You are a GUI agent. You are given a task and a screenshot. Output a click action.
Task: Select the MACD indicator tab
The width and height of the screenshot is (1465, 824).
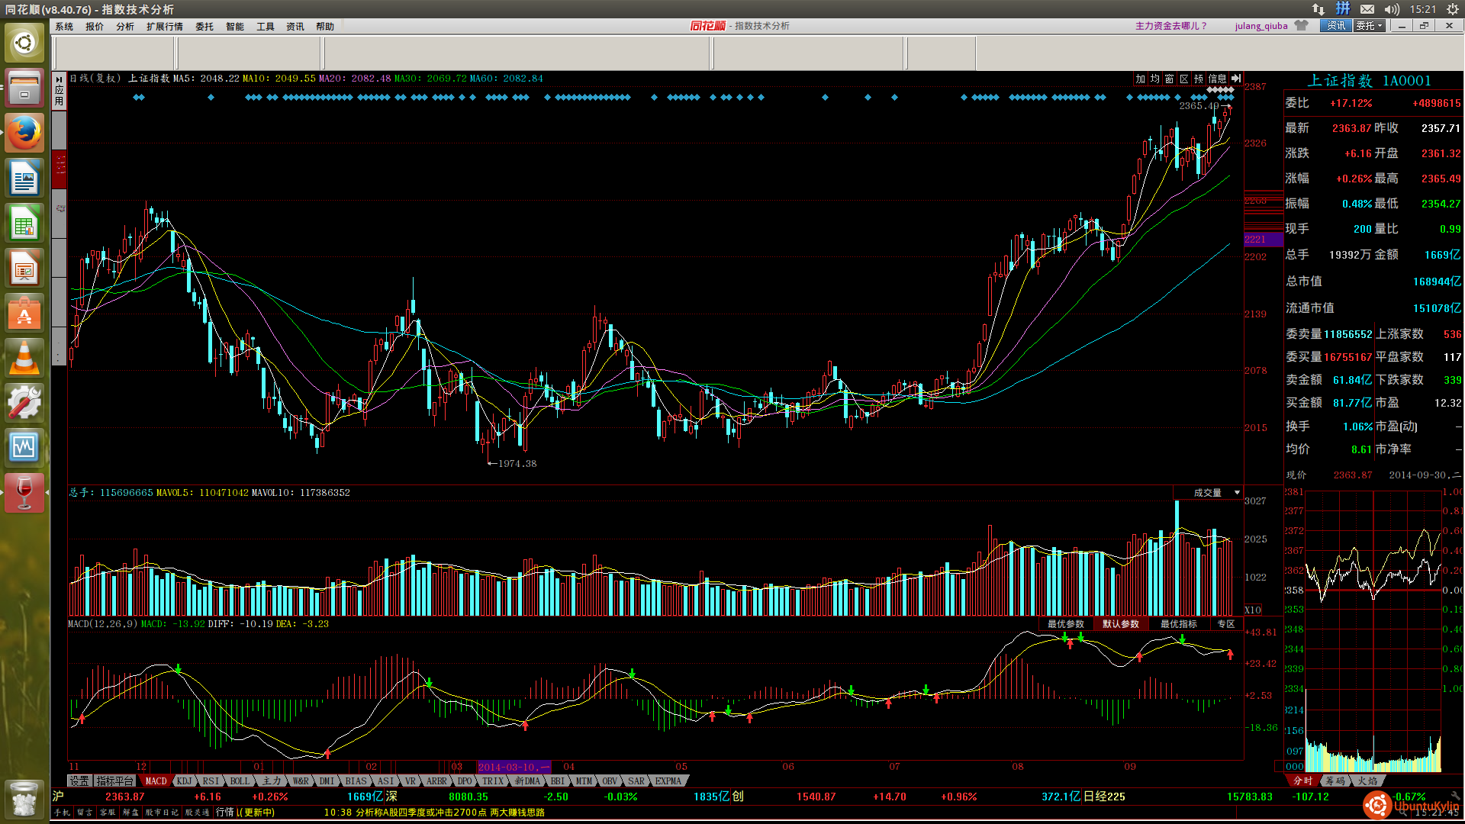click(156, 781)
